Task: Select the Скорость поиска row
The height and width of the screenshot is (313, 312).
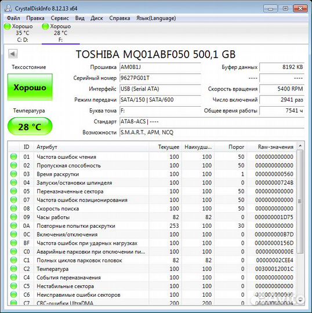Action: coord(152,209)
